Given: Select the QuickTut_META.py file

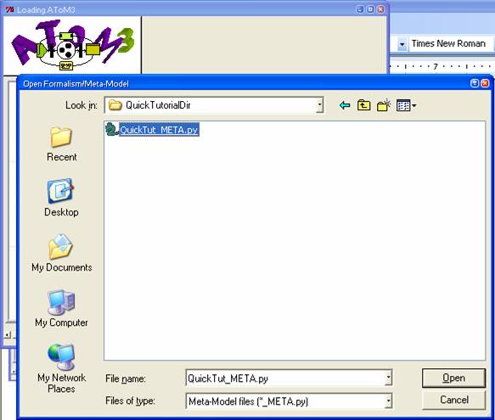Looking at the screenshot, I should click(x=153, y=130).
